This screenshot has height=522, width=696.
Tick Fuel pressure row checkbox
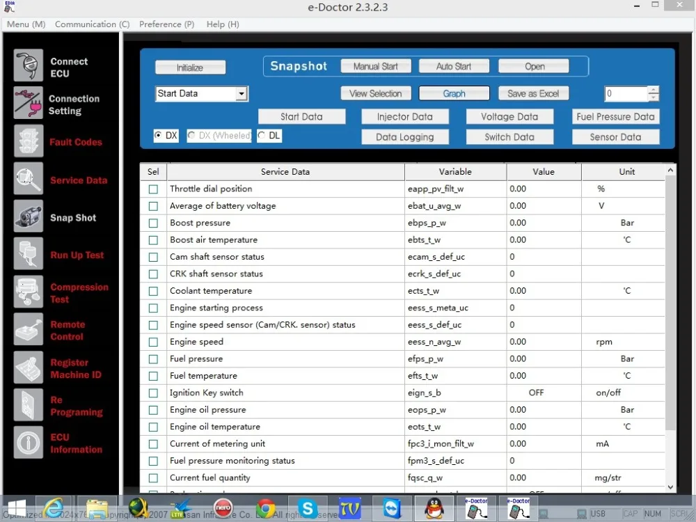coord(153,358)
